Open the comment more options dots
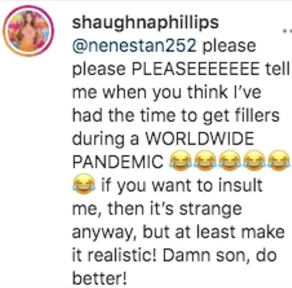Screen dimensions: 292x288 click(x=287, y=31)
